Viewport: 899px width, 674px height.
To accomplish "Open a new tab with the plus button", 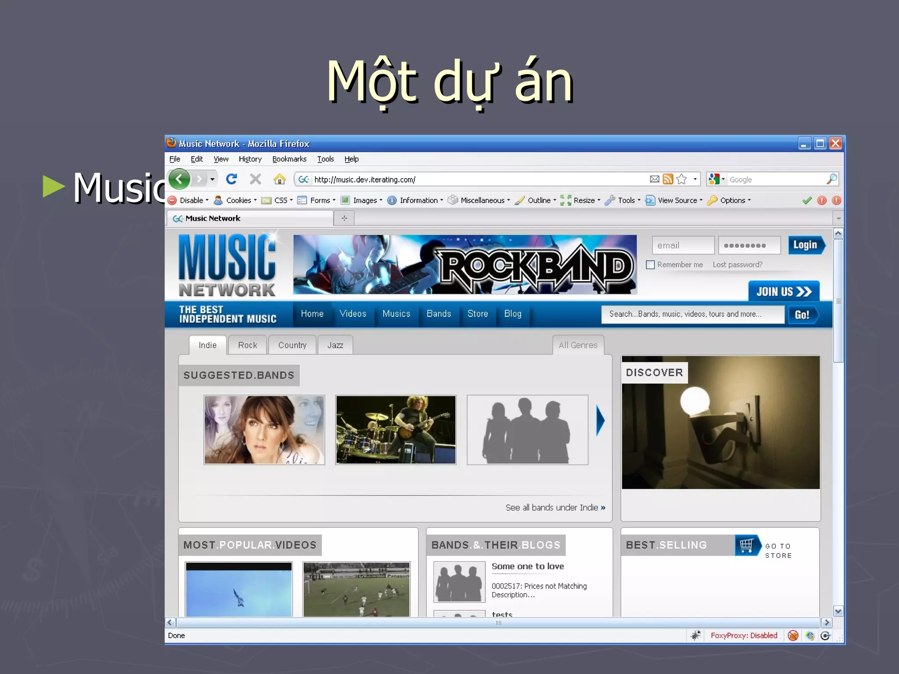I will (345, 218).
